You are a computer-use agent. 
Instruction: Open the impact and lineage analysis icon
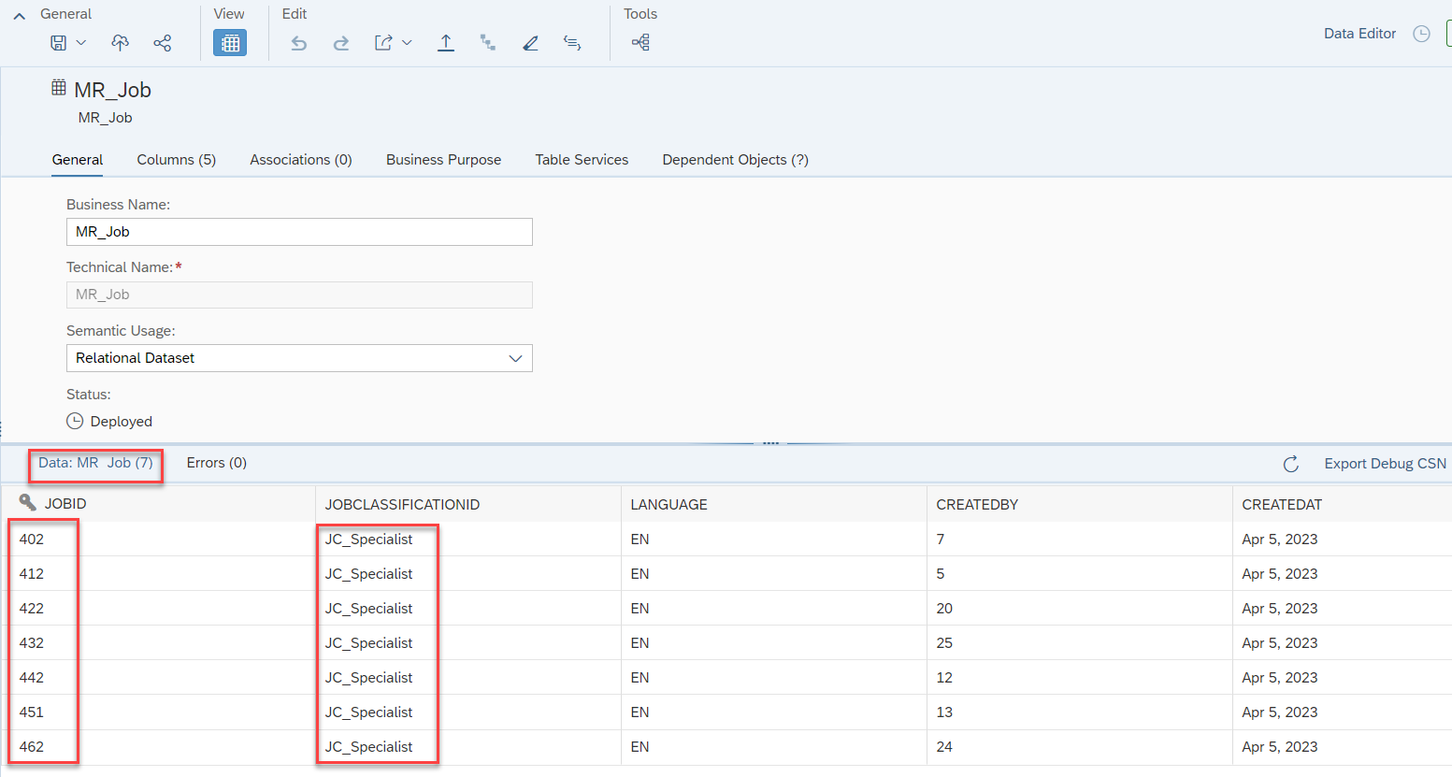(487, 42)
